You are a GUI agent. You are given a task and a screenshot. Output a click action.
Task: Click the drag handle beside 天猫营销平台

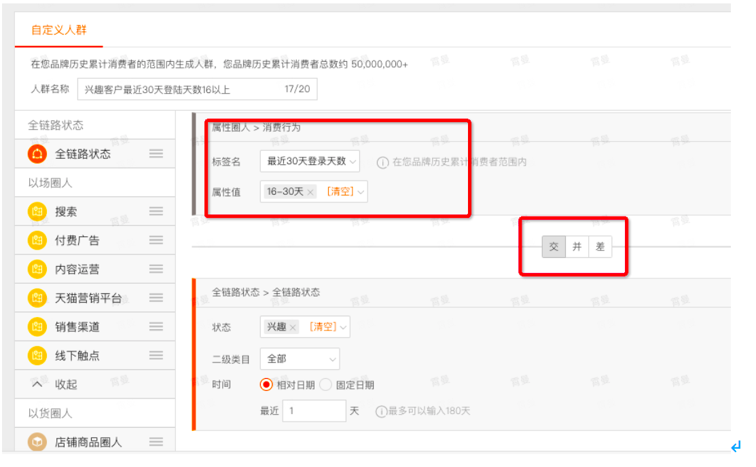click(x=156, y=298)
